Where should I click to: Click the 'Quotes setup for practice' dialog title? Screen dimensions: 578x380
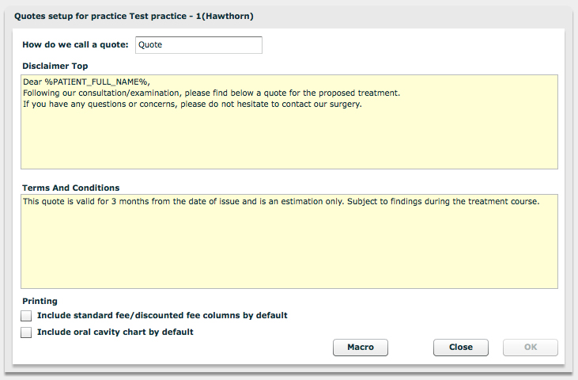pyautogui.click(x=134, y=17)
